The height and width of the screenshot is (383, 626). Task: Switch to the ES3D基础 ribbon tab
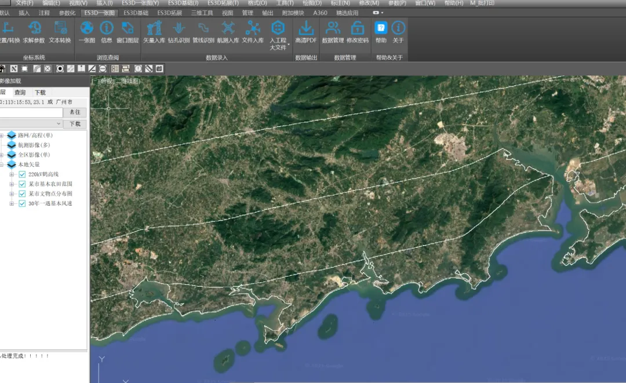pyautogui.click(x=136, y=13)
